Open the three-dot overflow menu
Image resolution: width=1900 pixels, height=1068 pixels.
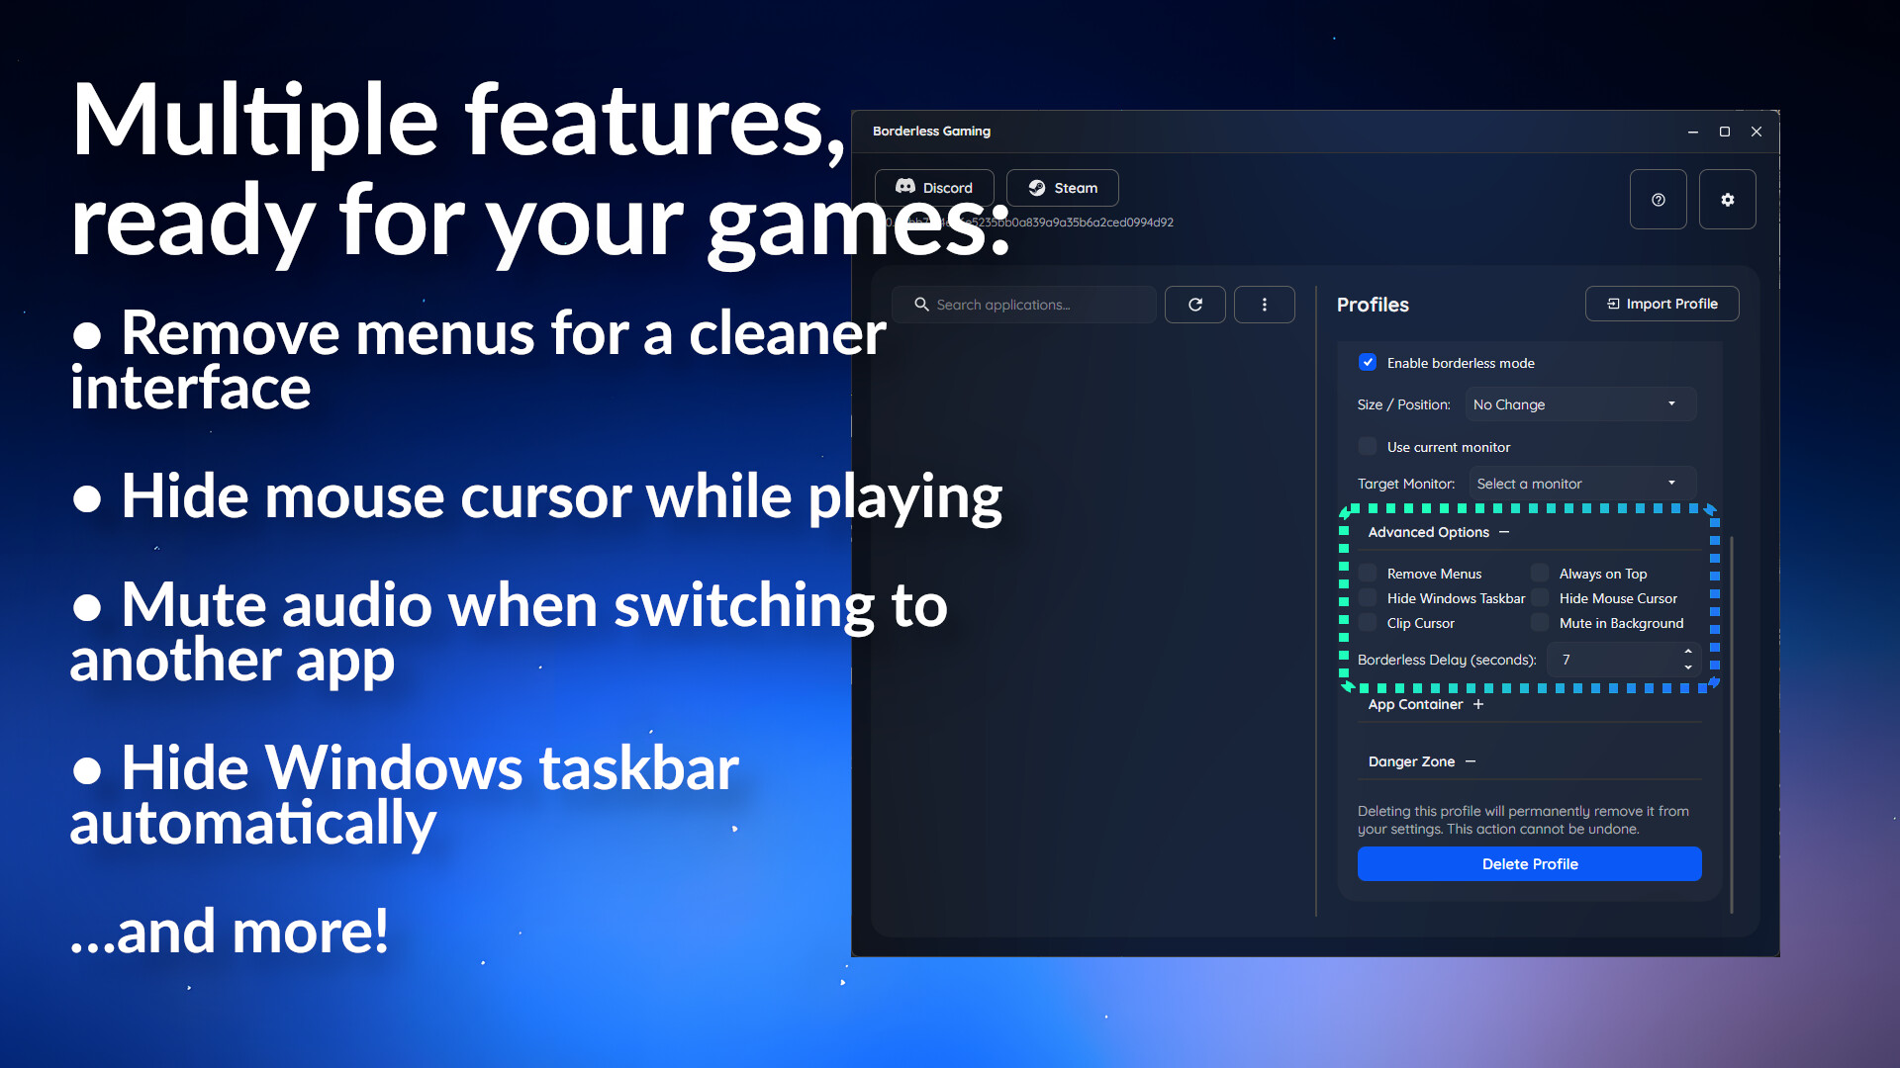1265,304
